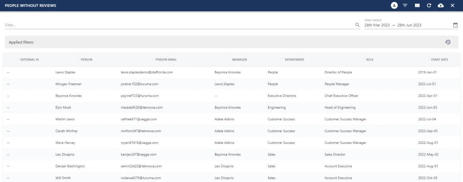Image resolution: width=463 pixels, height=182 pixels.
Task: Click start date 2022-Jul-01
Action: point(428,84)
